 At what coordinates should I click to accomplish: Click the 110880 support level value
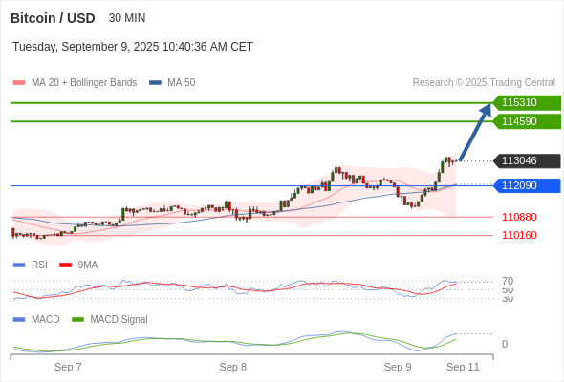(519, 217)
